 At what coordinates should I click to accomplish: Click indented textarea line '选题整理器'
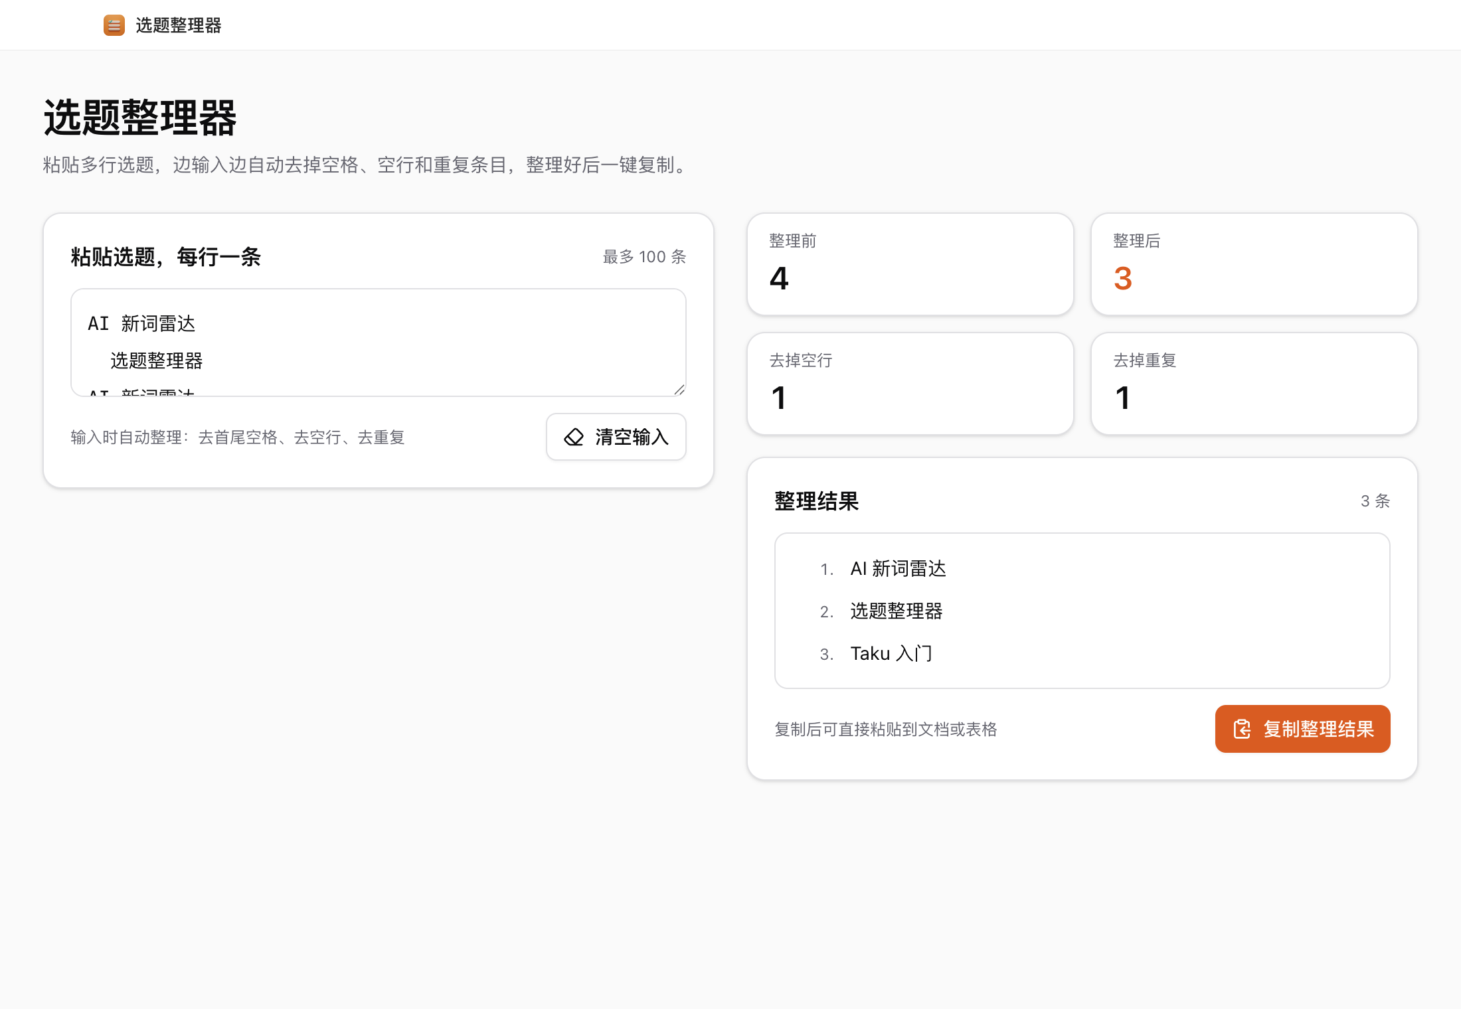157,361
